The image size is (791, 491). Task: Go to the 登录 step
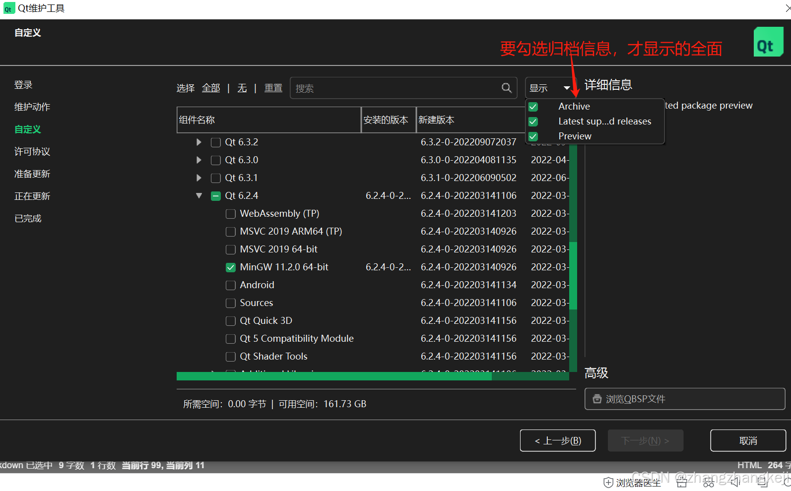click(x=23, y=85)
